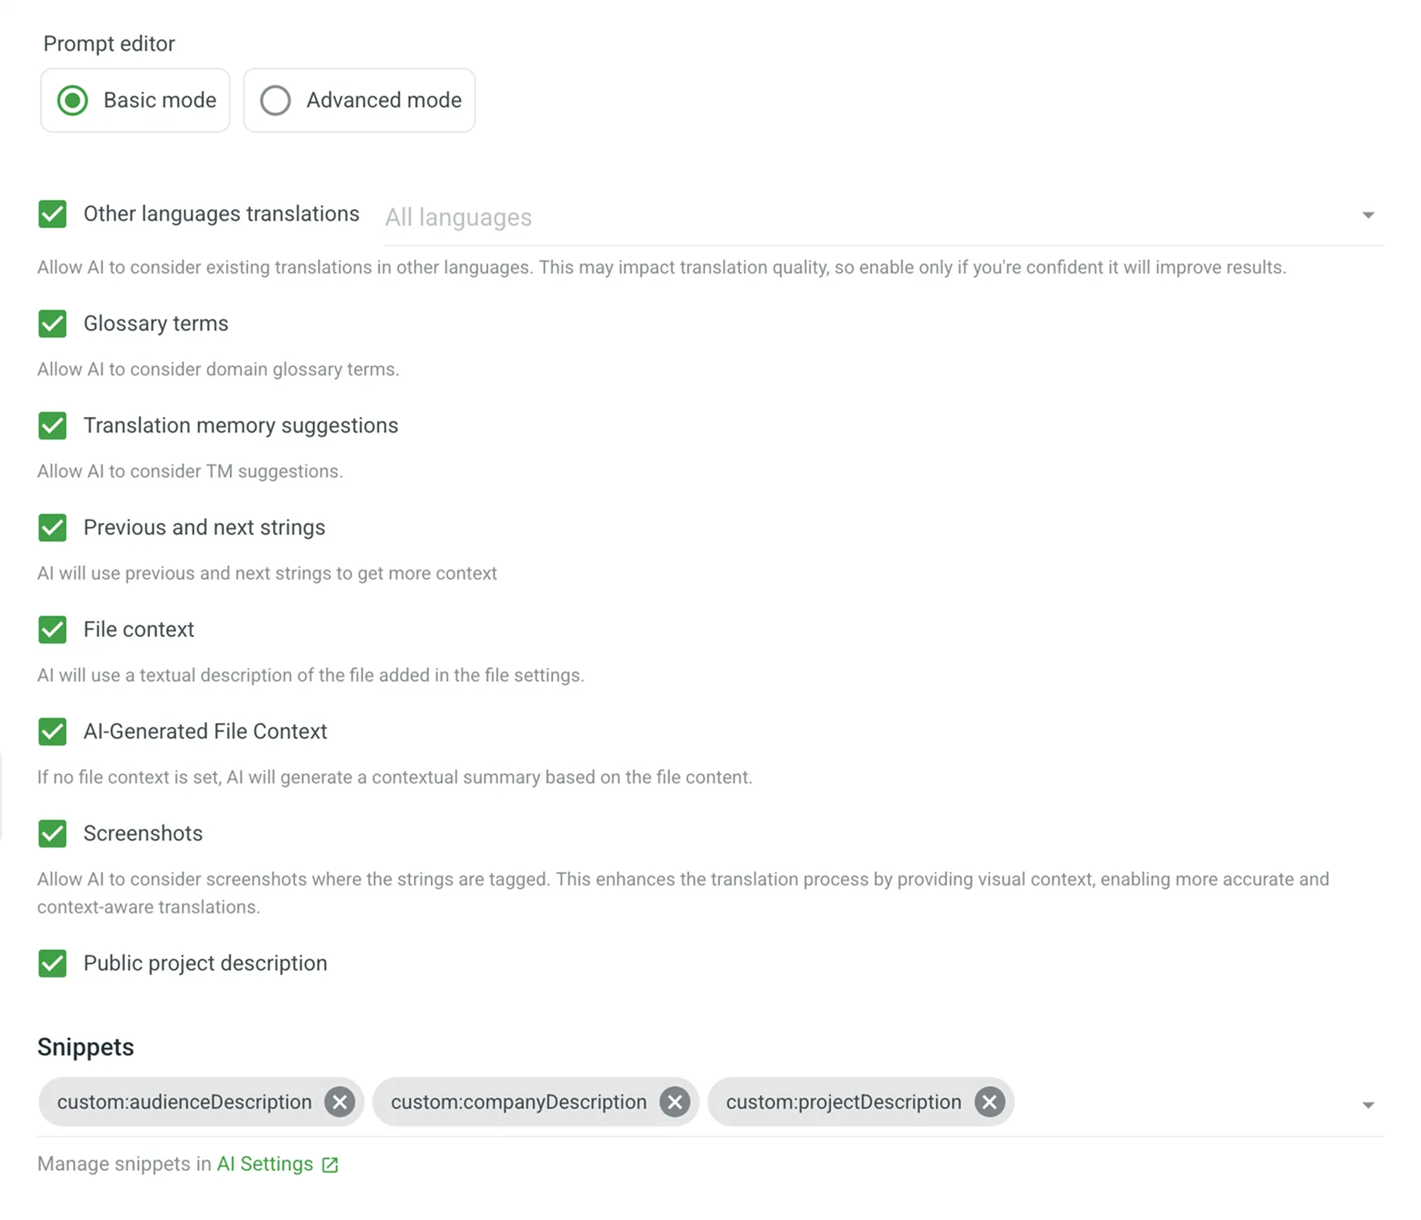Screen dimensions: 1421x1220
Task: Turn off AI-Generated File Context
Action: point(53,732)
